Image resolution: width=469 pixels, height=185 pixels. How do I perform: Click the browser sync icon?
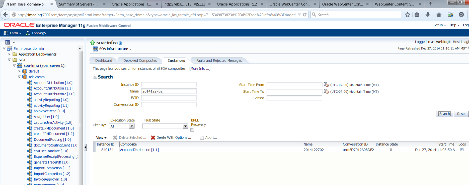click(x=450, y=15)
